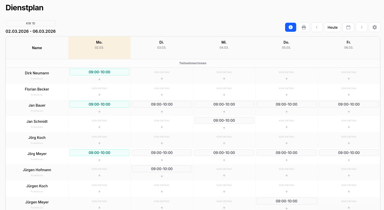Add entry for Jürgen Koch on Wednesday
The width and height of the screenshot is (384, 210).
(x=224, y=192)
